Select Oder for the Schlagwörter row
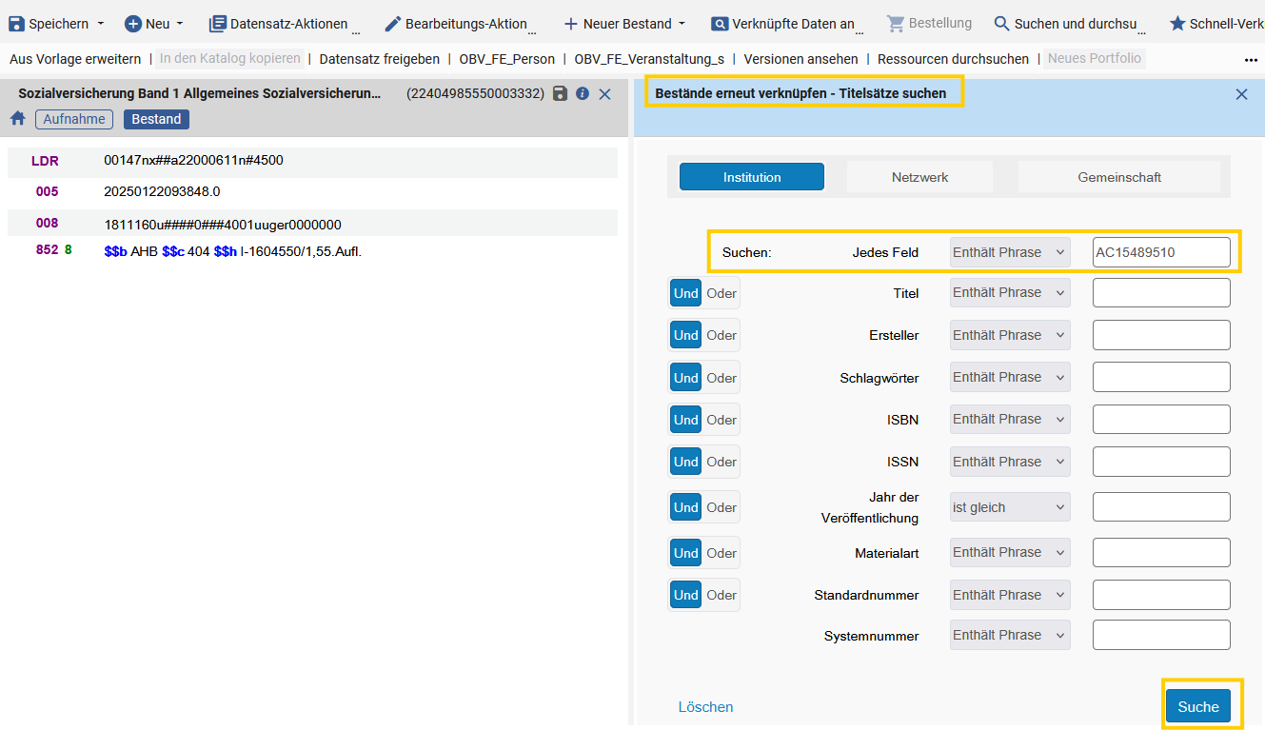This screenshot has width=1265, height=730. coord(721,378)
